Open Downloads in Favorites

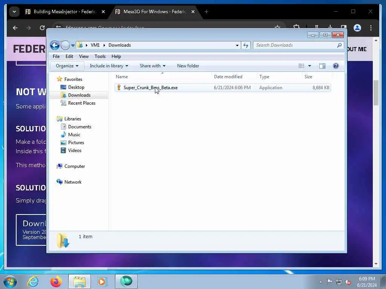tap(79, 95)
